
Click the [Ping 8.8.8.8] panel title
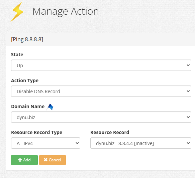pyautogui.click(x=27, y=40)
